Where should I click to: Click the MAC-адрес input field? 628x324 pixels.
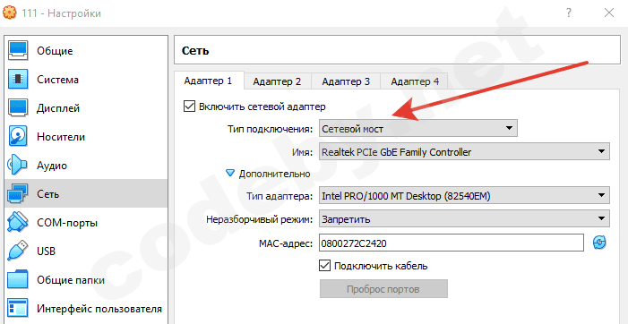452,243
